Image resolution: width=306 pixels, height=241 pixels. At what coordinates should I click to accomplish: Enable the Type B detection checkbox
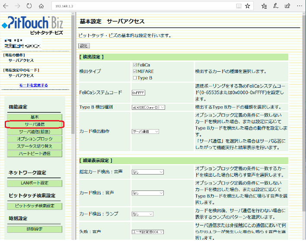pyautogui.click(x=135, y=78)
